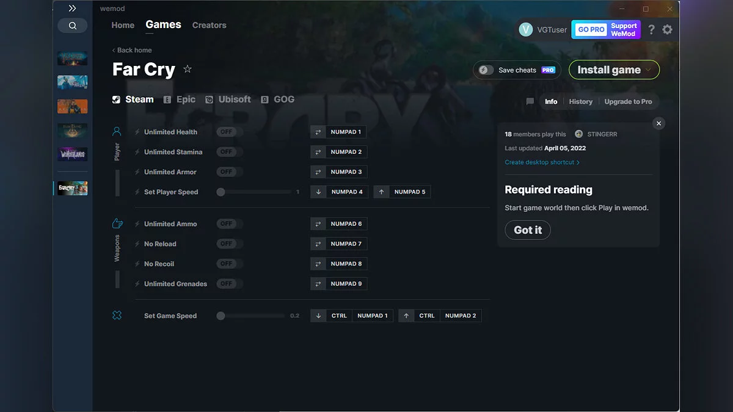
Task: Click hotkey swap icon for NUMPAD 1
Action: (x=318, y=132)
